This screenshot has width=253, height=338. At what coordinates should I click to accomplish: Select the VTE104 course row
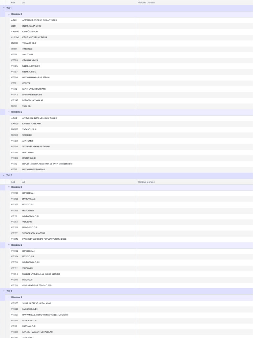tap(131, 147)
